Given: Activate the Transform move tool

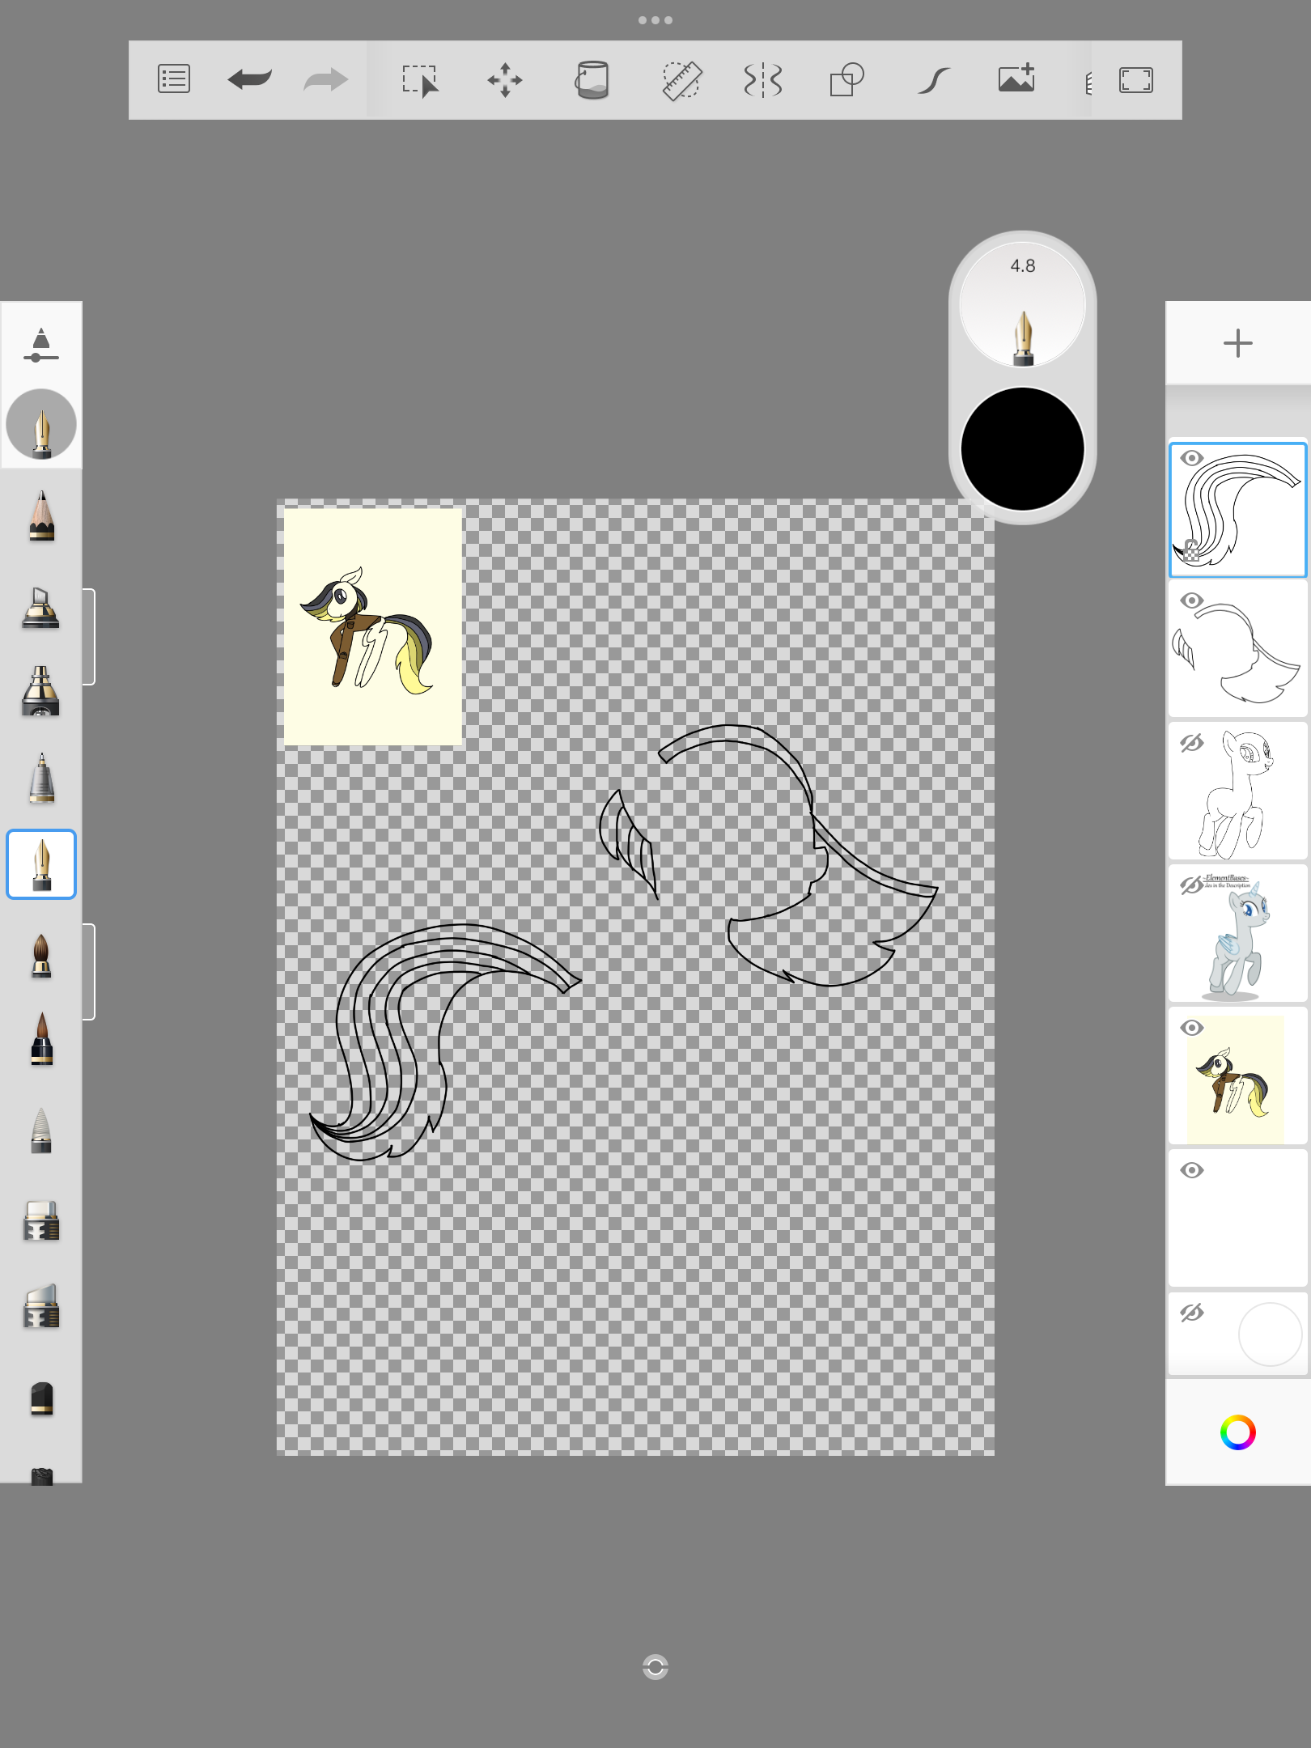Looking at the screenshot, I should (505, 80).
